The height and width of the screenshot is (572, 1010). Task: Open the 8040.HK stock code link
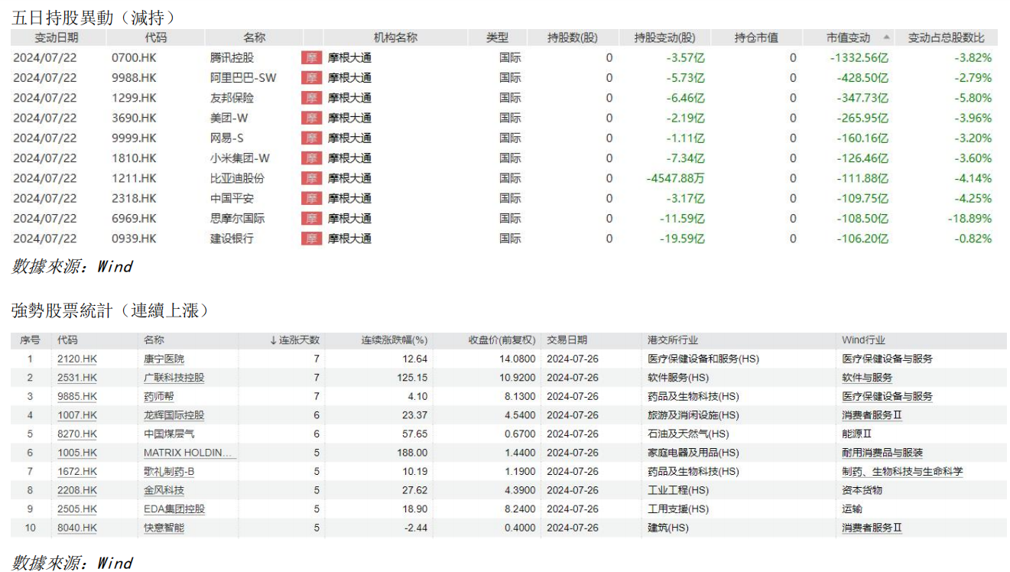tap(77, 528)
